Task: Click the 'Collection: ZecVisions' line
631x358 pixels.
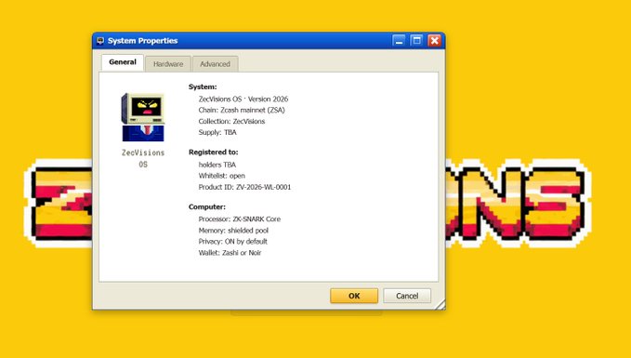Action: [x=231, y=121]
